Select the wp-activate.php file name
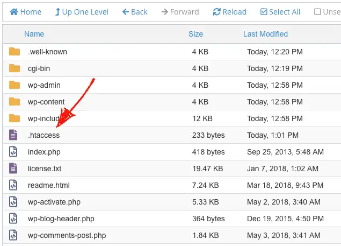Screen dimensions: 341x246 click(54, 202)
